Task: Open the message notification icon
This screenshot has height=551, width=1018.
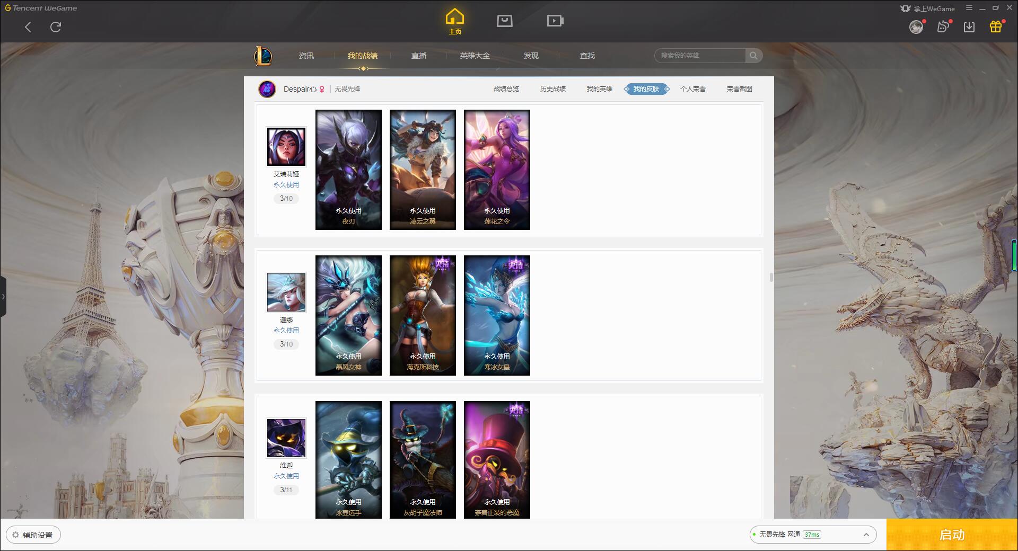Action: click(943, 26)
